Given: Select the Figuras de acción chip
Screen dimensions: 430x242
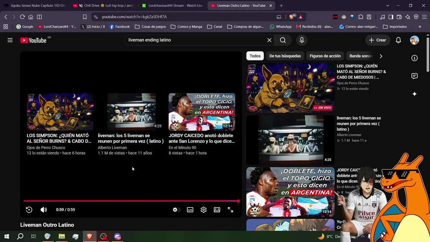Looking at the screenshot, I should 325,56.
